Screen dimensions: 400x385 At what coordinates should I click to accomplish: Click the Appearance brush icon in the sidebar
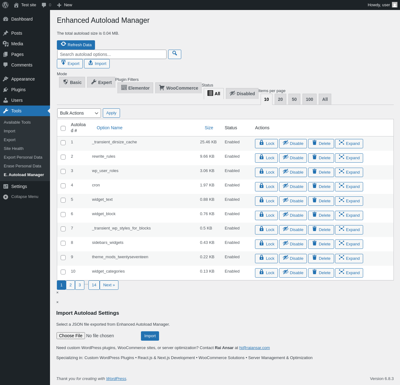click(x=6, y=79)
